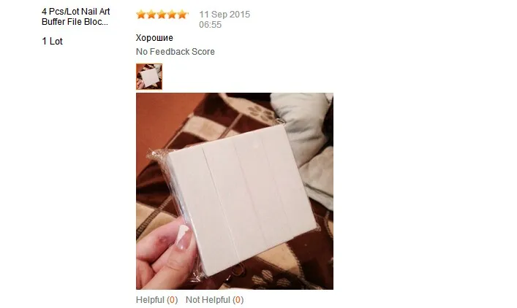517x308 pixels.
Task: Click the fifth rating star
Action: (182, 15)
